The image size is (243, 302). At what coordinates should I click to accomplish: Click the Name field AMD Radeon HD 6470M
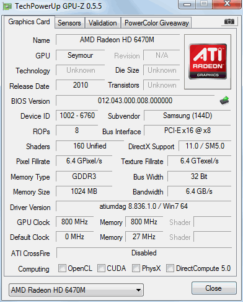click(x=118, y=40)
